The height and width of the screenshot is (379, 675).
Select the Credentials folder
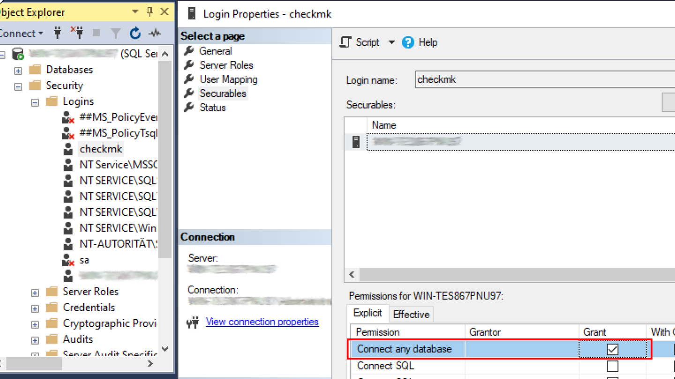(x=89, y=307)
